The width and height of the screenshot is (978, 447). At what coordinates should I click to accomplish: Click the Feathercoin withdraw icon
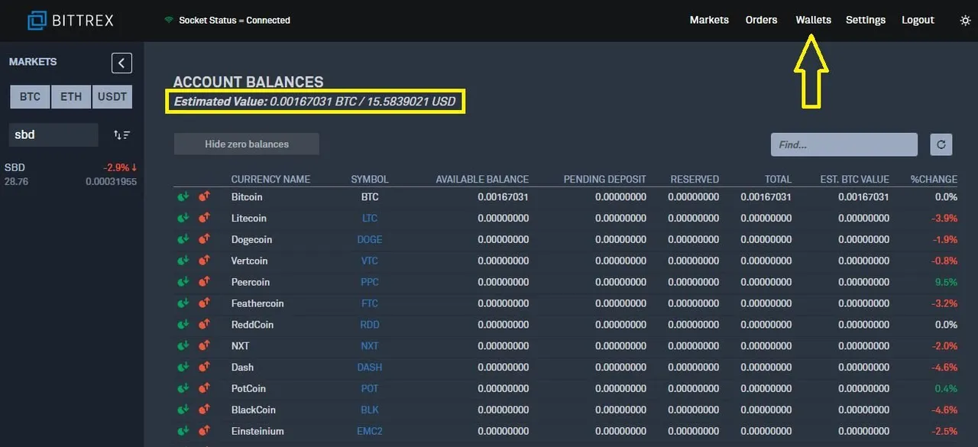pyautogui.click(x=204, y=303)
